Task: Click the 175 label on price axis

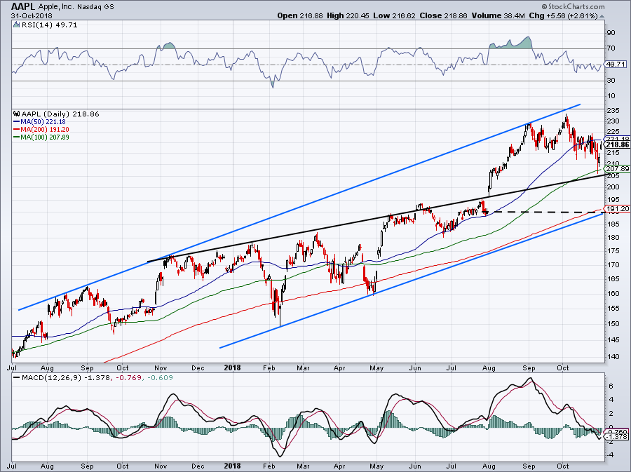Action: 613,251
